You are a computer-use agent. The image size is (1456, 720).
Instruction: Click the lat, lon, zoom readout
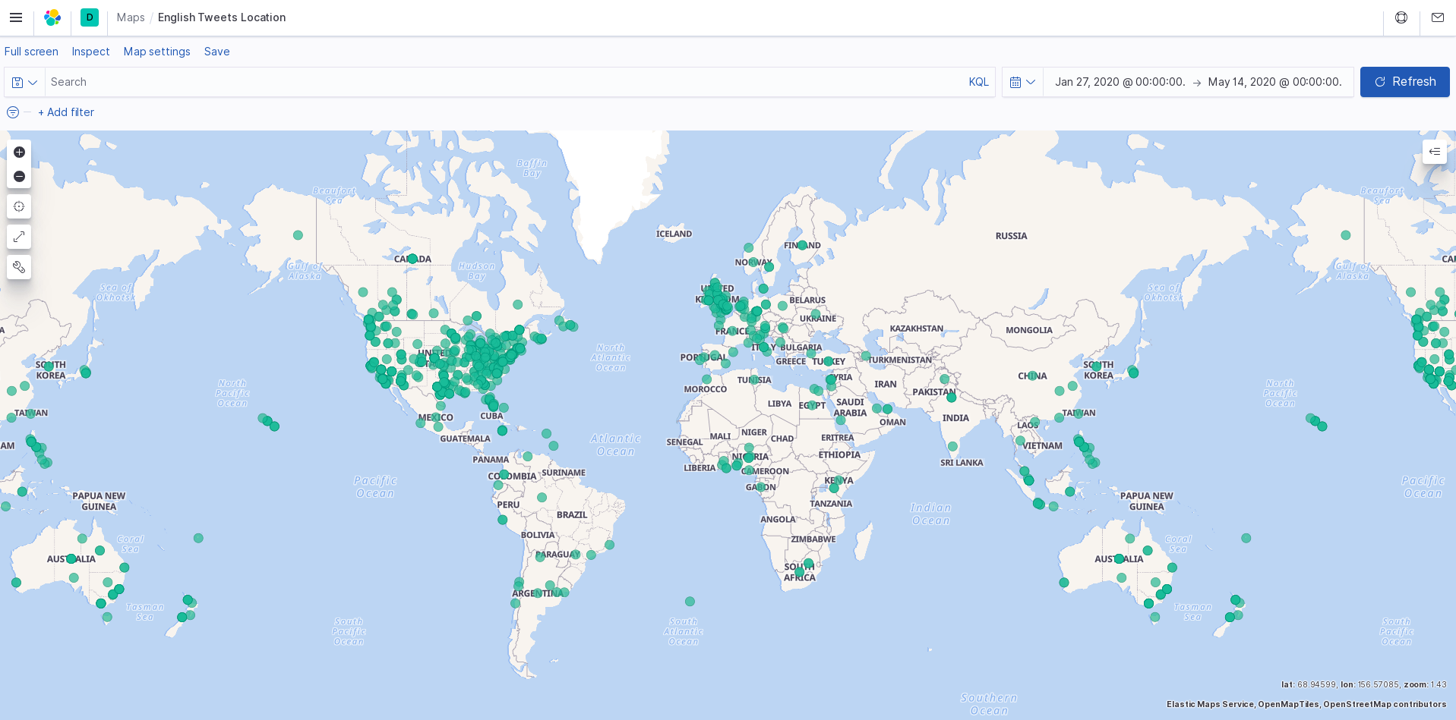tap(1364, 684)
